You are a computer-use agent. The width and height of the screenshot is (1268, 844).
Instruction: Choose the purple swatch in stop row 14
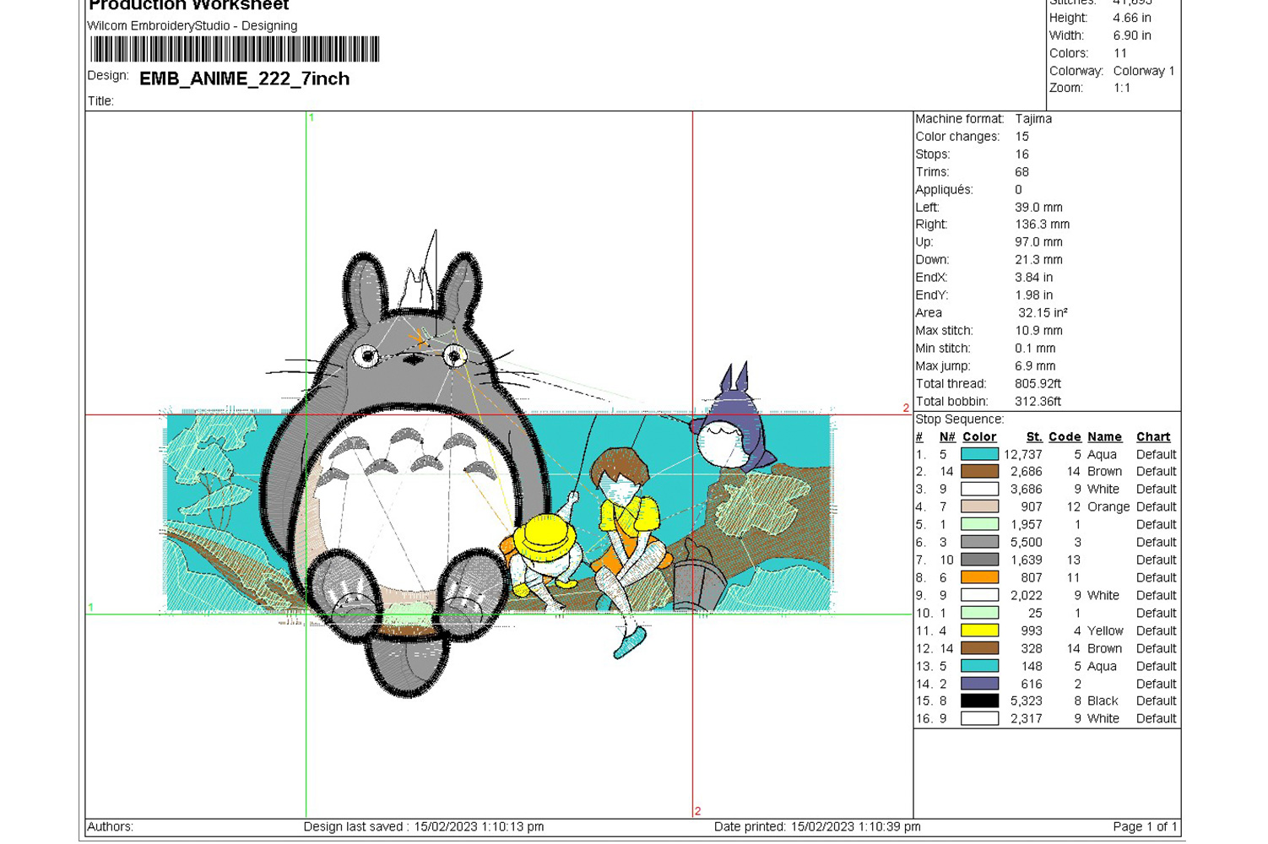[x=979, y=684]
